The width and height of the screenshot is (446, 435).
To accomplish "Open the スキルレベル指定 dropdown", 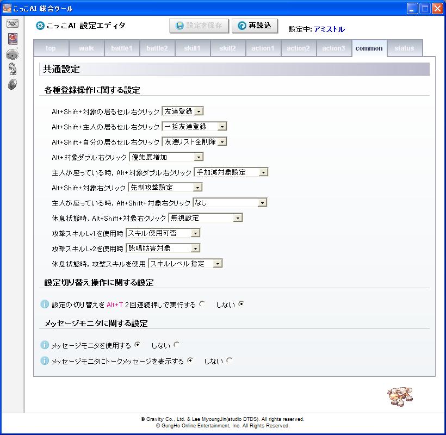I will 185,263.
